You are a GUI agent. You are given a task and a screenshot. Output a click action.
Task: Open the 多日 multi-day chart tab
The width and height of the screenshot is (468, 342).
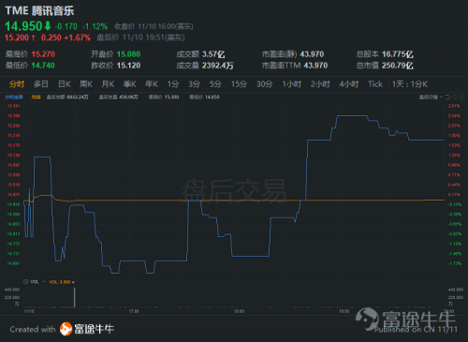tap(41, 84)
